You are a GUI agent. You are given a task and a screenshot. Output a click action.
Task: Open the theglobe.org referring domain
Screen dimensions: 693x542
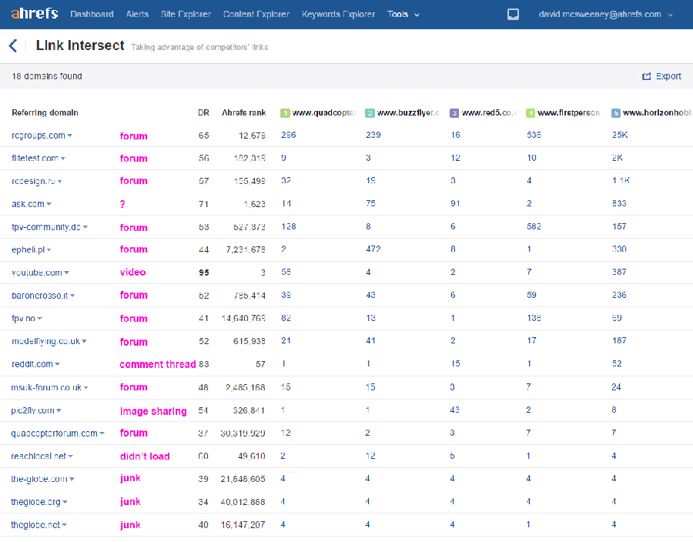point(35,502)
